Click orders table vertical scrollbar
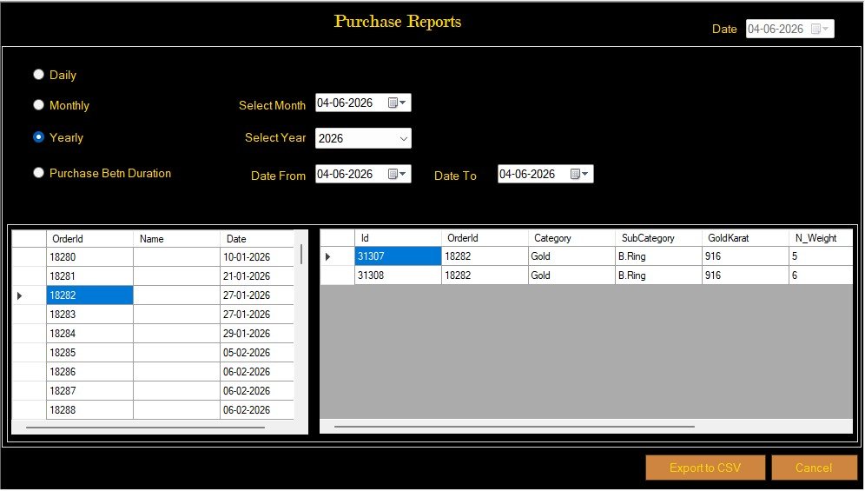This screenshot has width=865, height=491. click(x=301, y=254)
